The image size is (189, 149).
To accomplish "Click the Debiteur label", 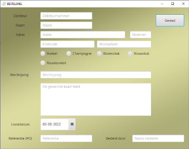I will point(20,16).
